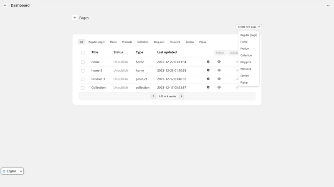Click the 1-20 of 4 results text

[x=167, y=96]
